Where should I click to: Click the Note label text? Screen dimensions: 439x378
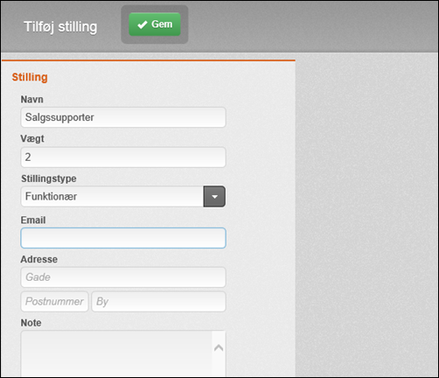point(31,323)
